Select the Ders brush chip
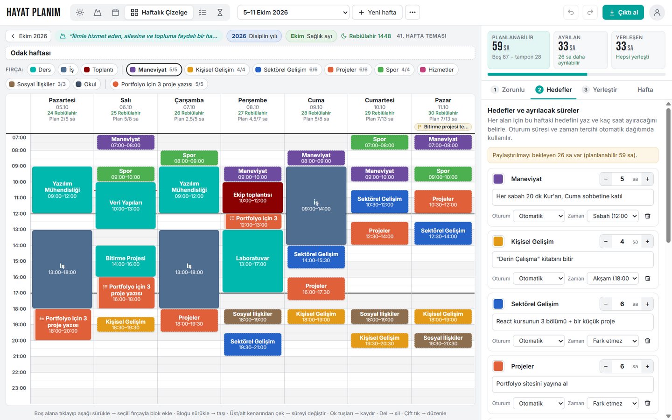The height and width of the screenshot is (420, 672). [41, 70]
